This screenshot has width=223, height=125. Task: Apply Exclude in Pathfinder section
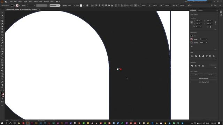[203, 66]
